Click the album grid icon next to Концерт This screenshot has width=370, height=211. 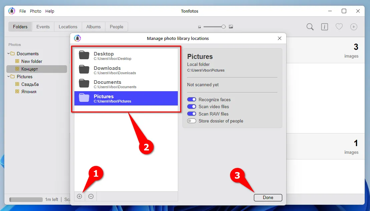(x=17, y=69)
